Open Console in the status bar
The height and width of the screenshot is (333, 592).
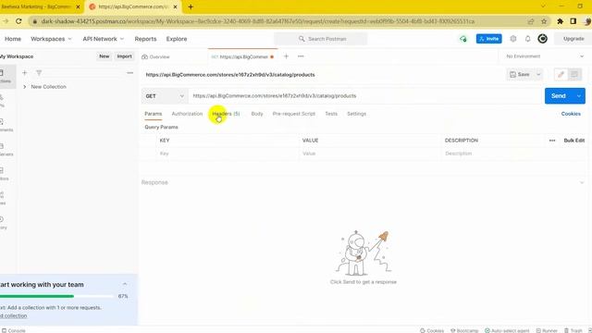(x=13, y=330)
